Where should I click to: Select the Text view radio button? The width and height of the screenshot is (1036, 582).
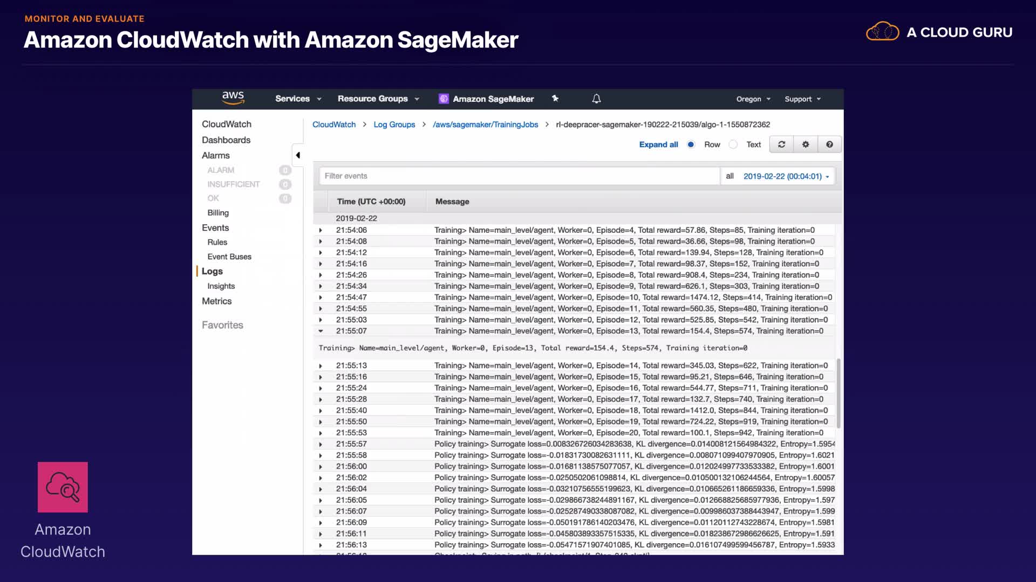[x=733, y=144]
